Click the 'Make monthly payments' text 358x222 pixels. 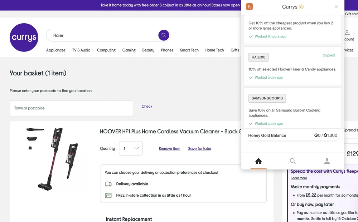[315, 187]
